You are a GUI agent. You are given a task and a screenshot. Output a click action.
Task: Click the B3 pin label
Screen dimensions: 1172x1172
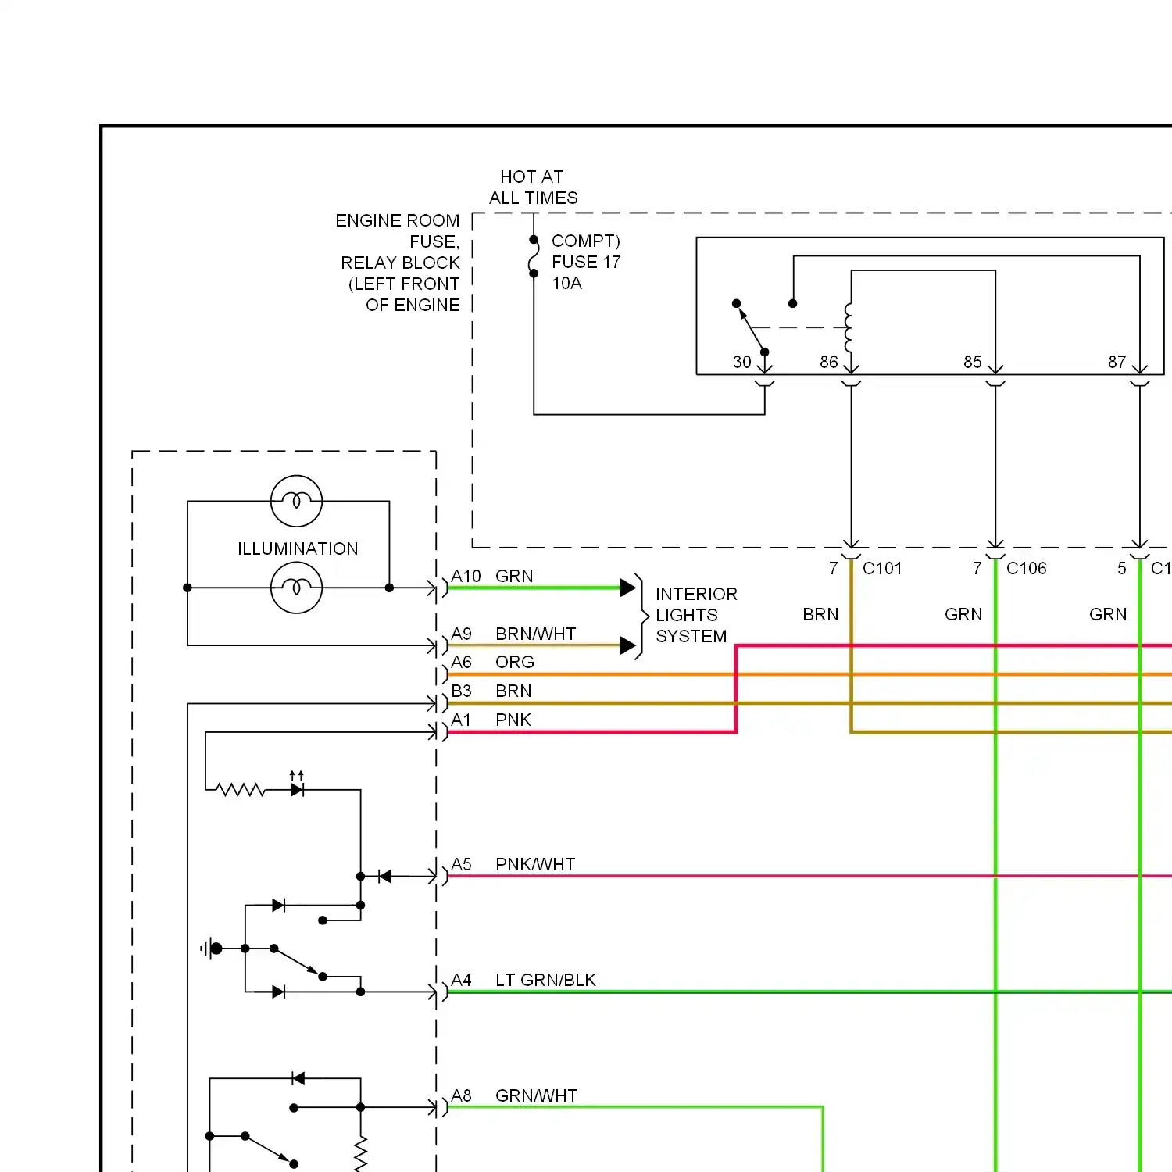click(461, 691)
